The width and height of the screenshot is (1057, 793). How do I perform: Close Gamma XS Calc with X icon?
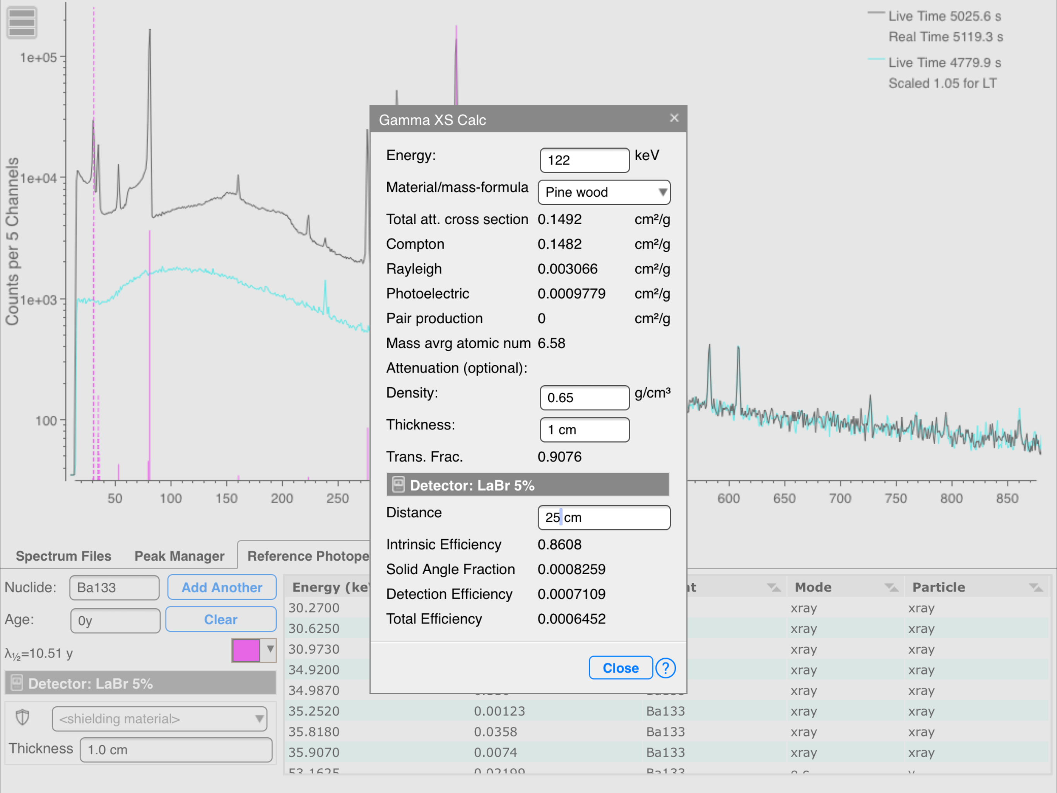tap(674, 118)
